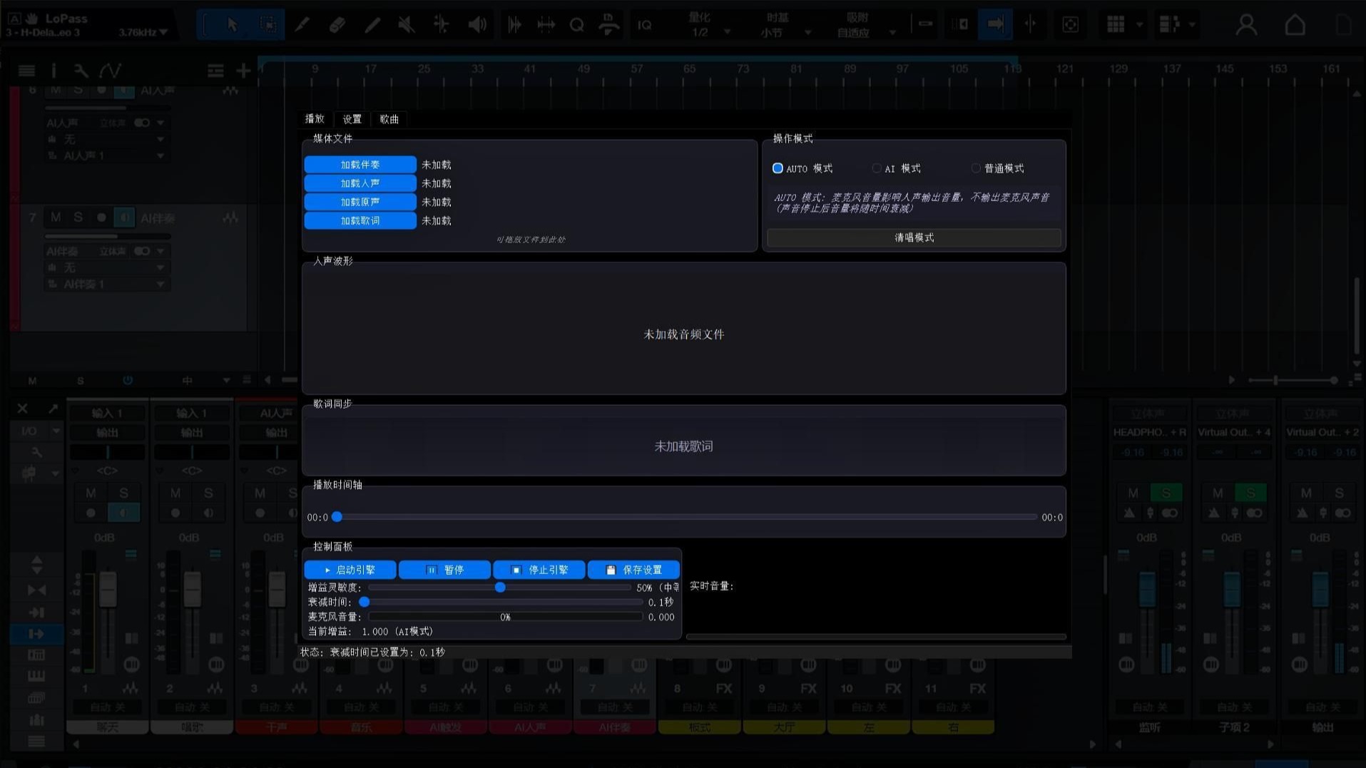Toggle Solo on the 监听 channel
1366x768 pixels.
(1166, 493)
